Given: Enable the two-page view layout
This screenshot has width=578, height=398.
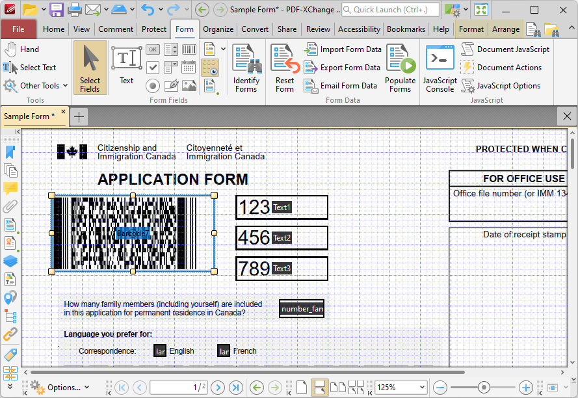Looking at the screenshot, I should tap(338, 388).
